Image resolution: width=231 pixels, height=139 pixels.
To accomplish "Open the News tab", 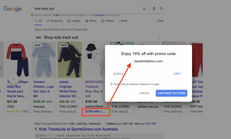I will pos(91,21).
